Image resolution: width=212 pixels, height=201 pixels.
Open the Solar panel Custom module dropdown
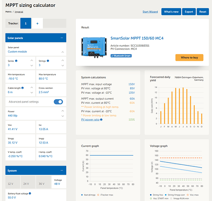click(36, 49)
